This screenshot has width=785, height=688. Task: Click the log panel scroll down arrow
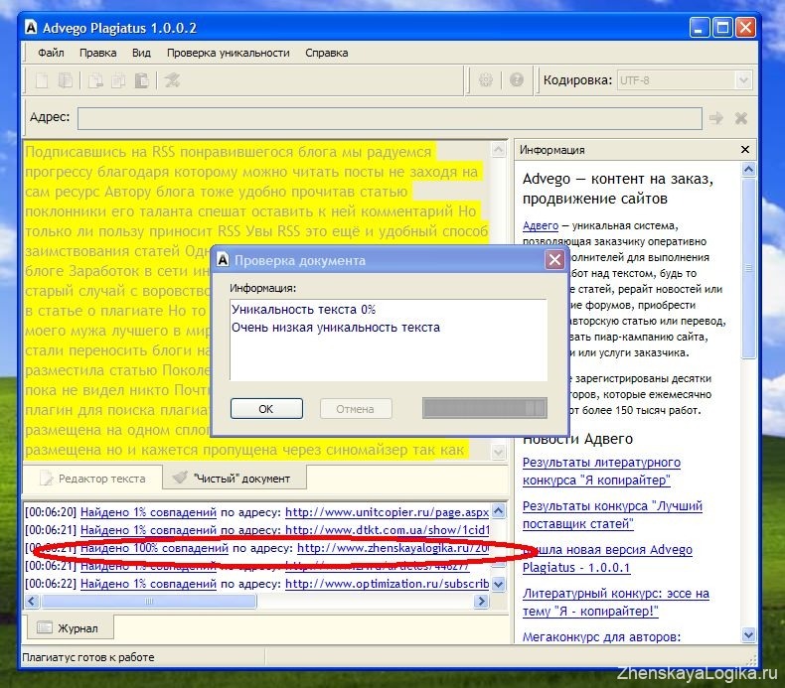499,584
